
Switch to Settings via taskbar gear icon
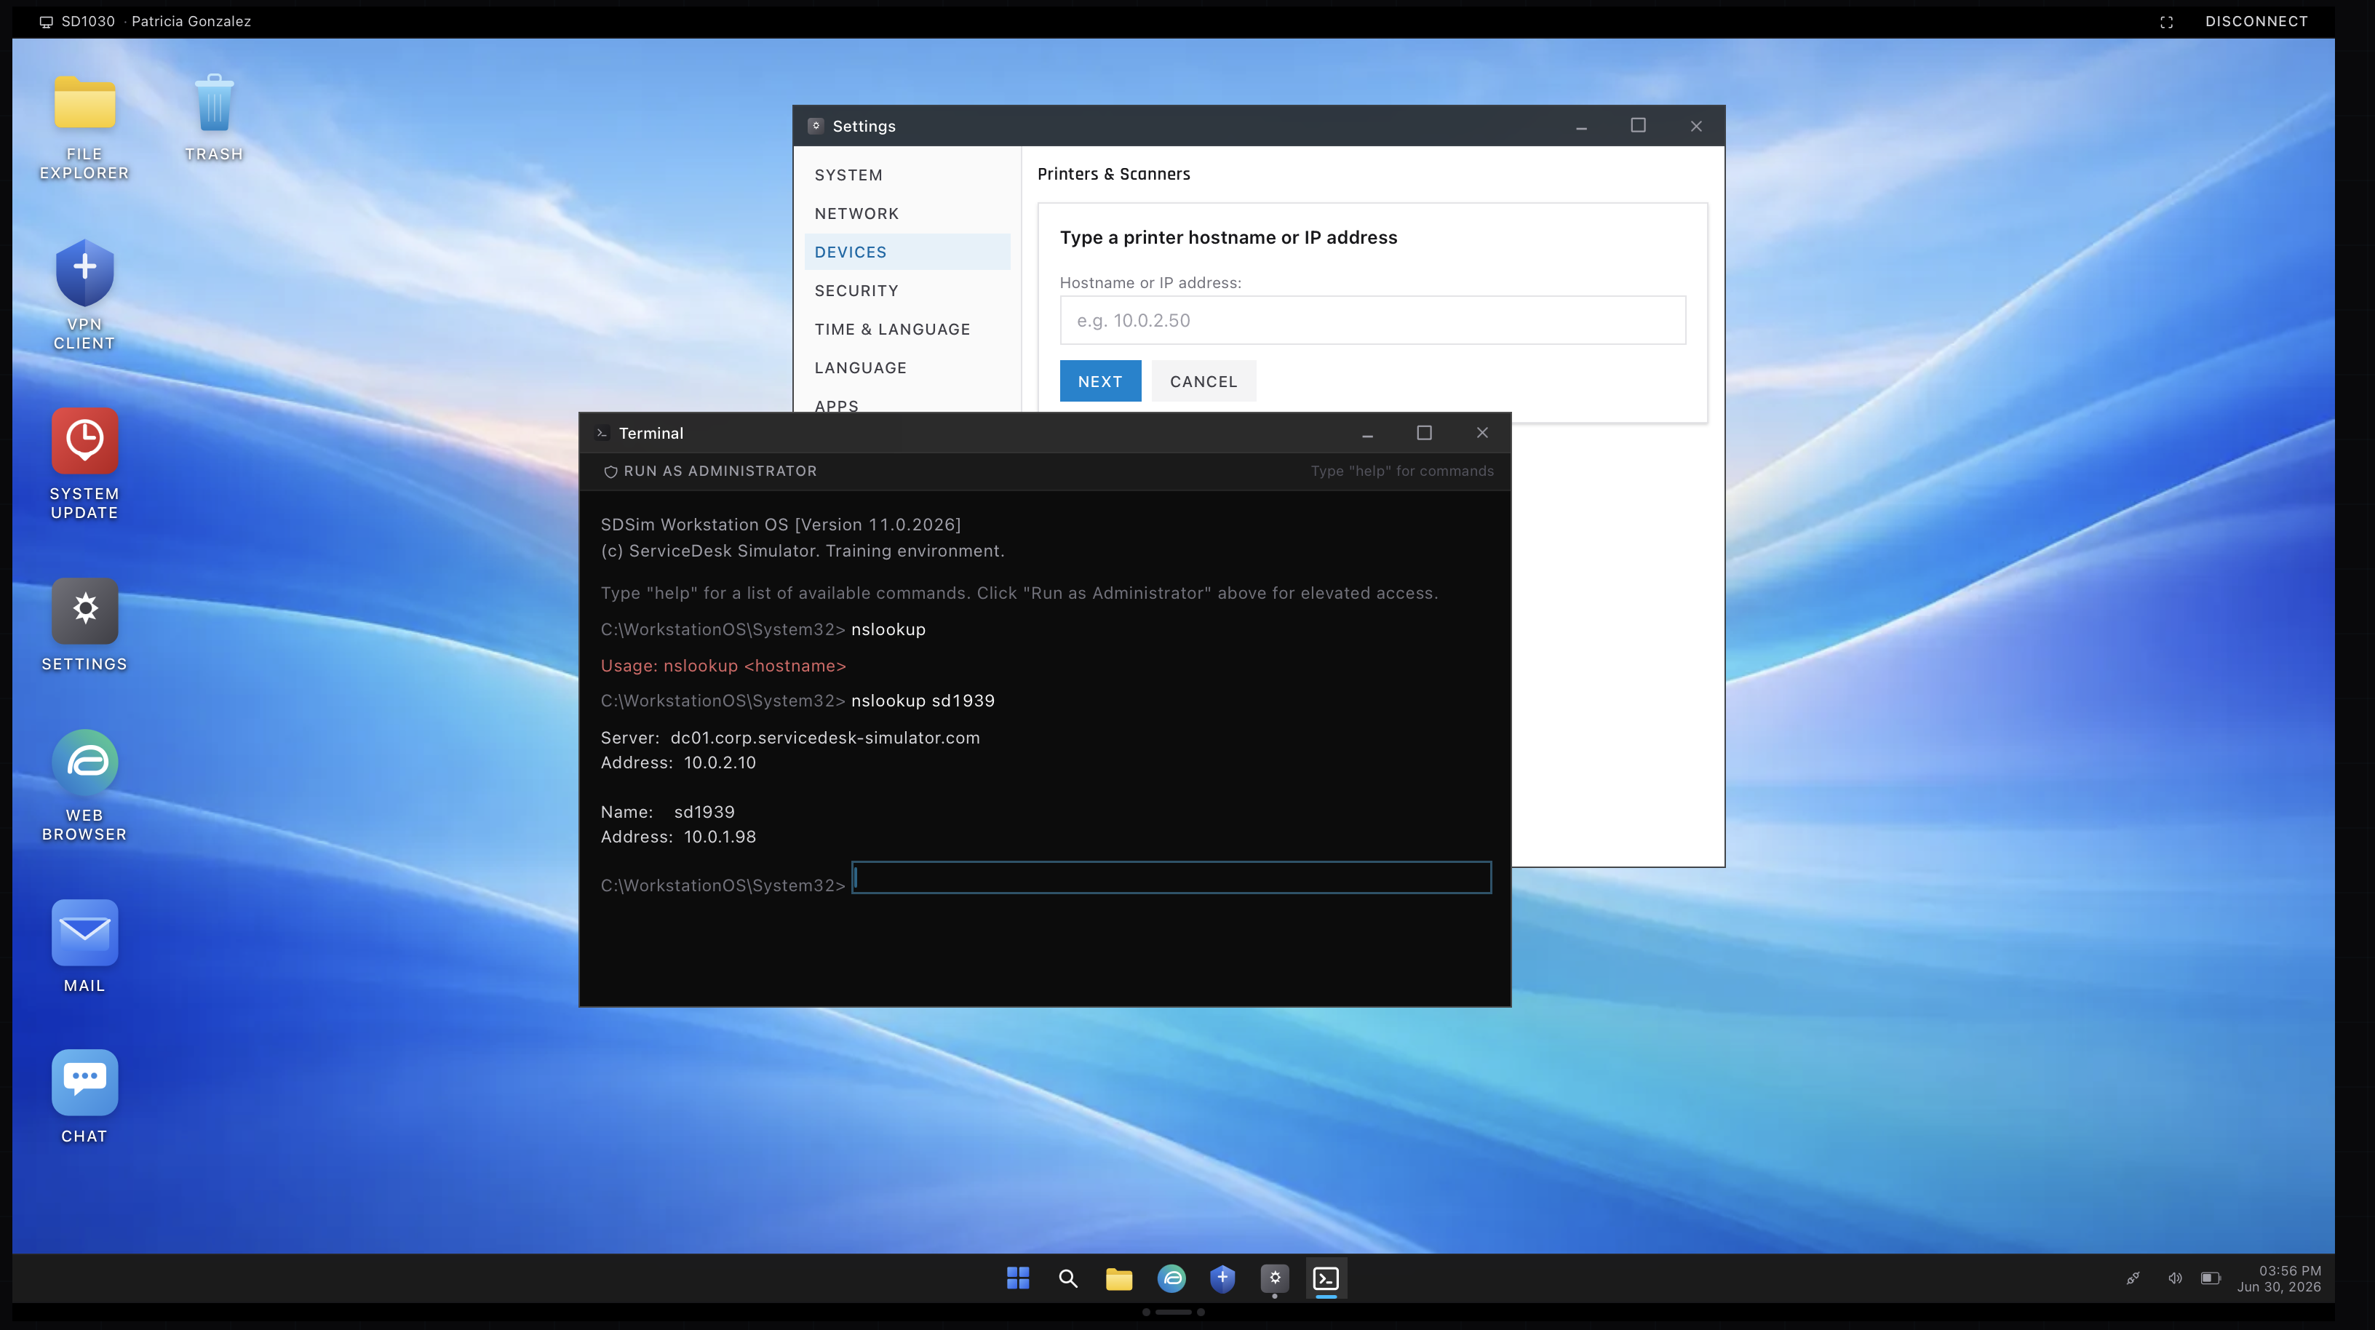point(1274,1278)
